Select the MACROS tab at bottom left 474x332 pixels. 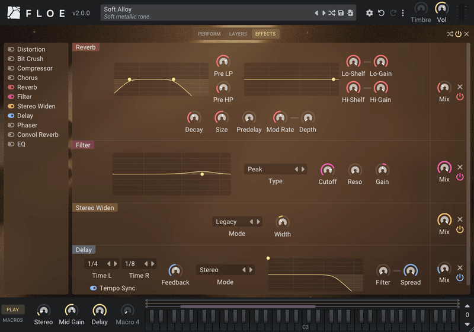(12, 320)
